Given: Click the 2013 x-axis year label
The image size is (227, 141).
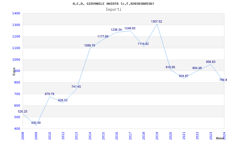Looking at the screenshot, I should (76, 136).
